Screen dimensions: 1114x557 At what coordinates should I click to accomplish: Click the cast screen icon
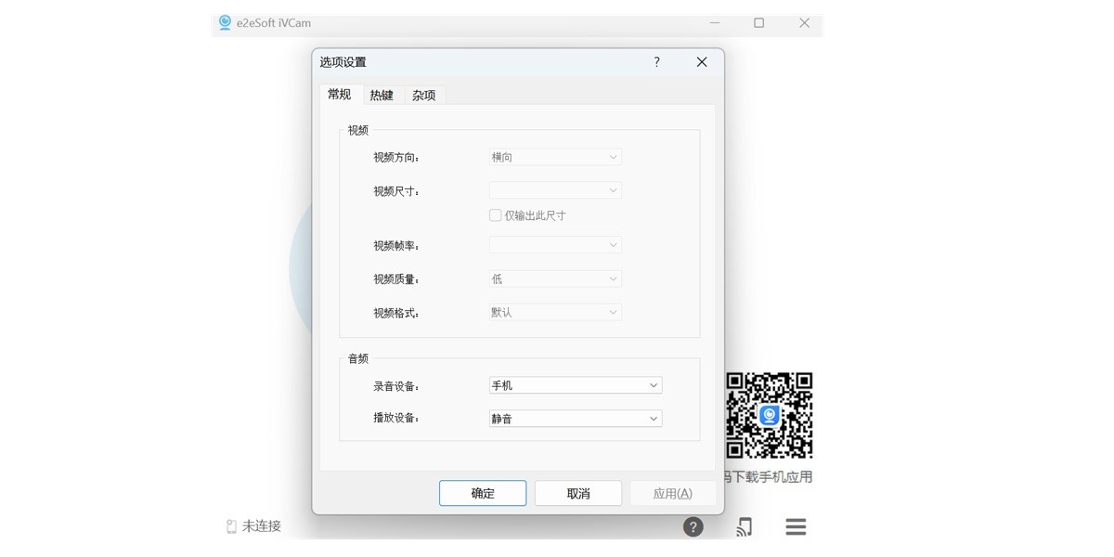tap(744, 527)
